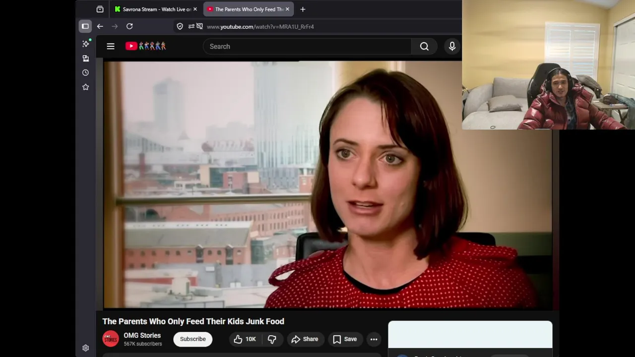Like the video with 10K thumbs up

(x=245, y=339)
